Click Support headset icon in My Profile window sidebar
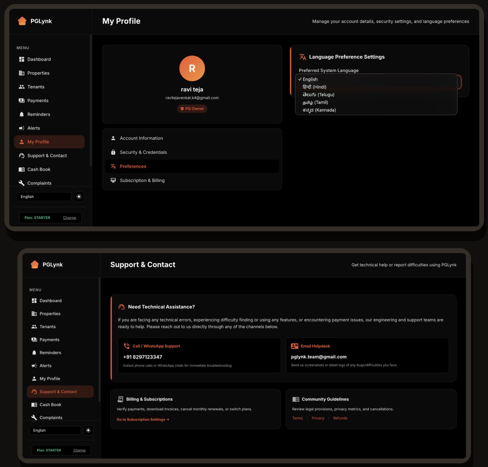 click(x=22, y=156)
